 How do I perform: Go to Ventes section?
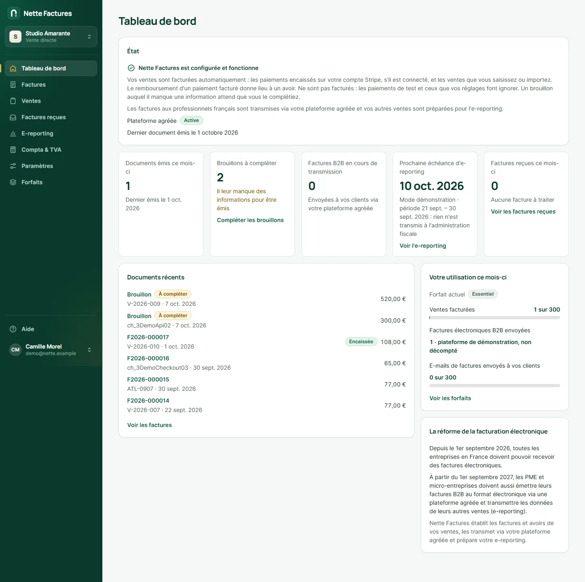pos(51,101)
